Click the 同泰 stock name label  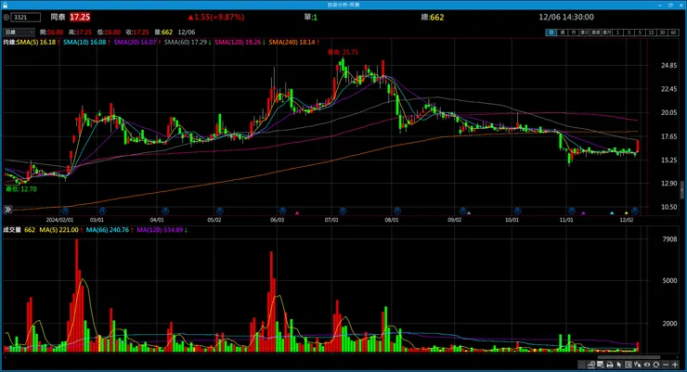(x=58, y=17)
